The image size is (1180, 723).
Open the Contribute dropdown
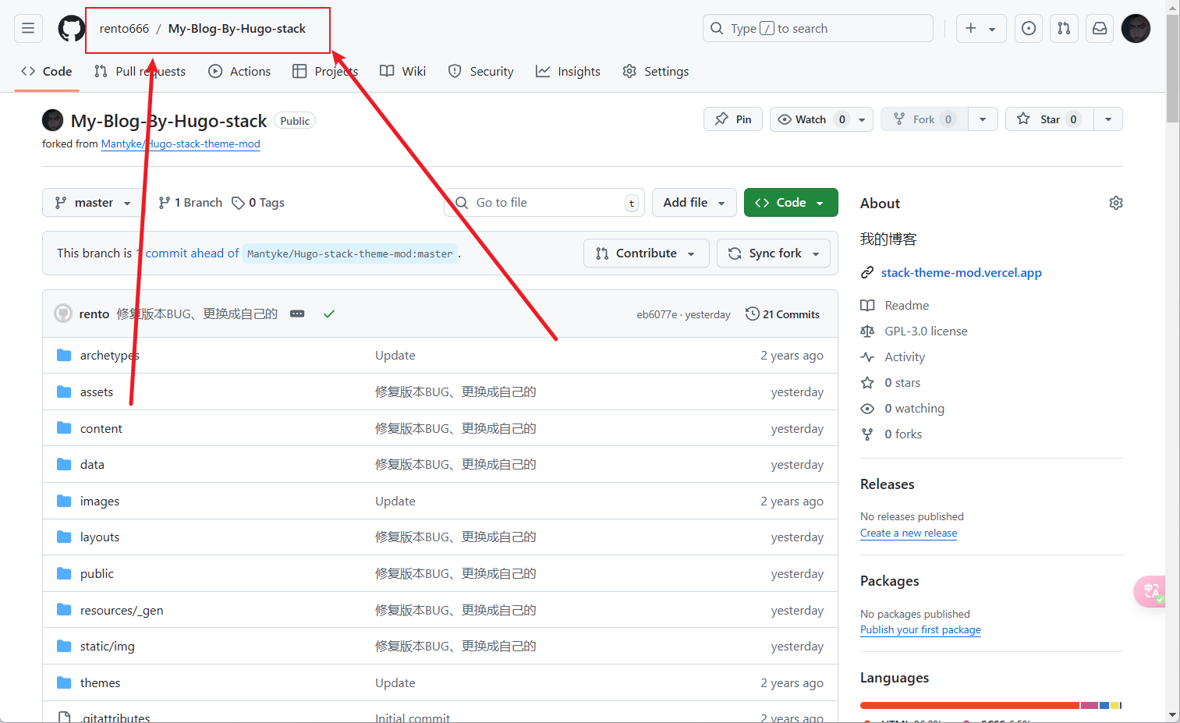click(x=647, y=253)
